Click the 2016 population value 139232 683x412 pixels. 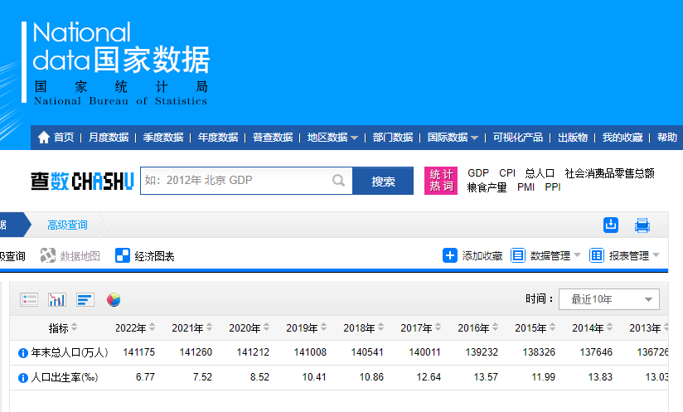pyautogui.click(x=482, y=352)
